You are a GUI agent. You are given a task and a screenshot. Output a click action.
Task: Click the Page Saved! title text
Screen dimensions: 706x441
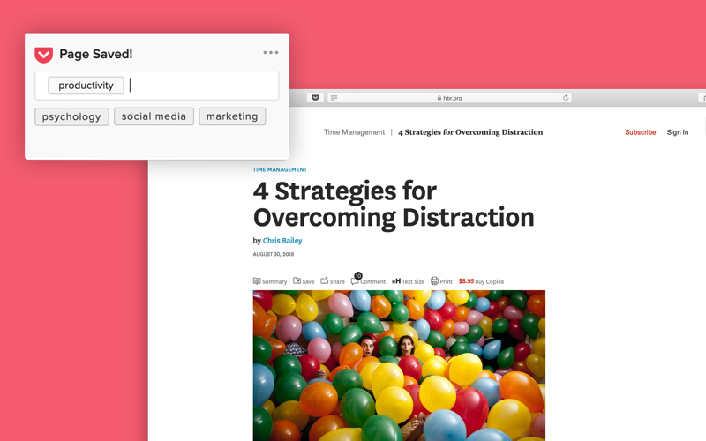click(x=96, y=54)
